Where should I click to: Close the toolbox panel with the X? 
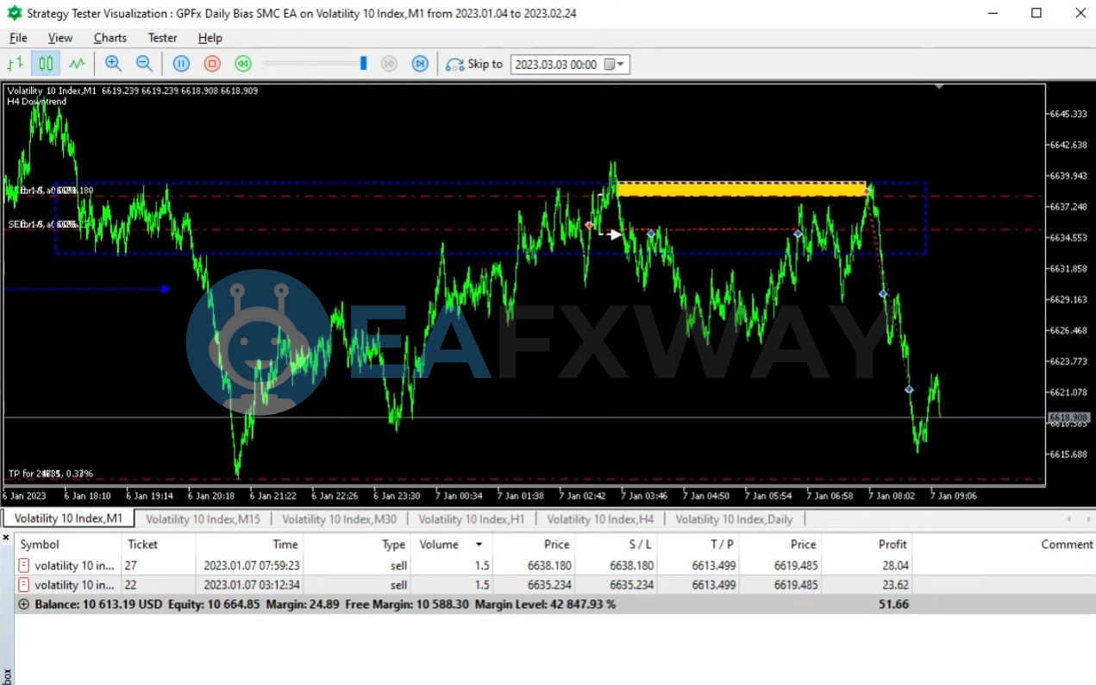[6, 537]
